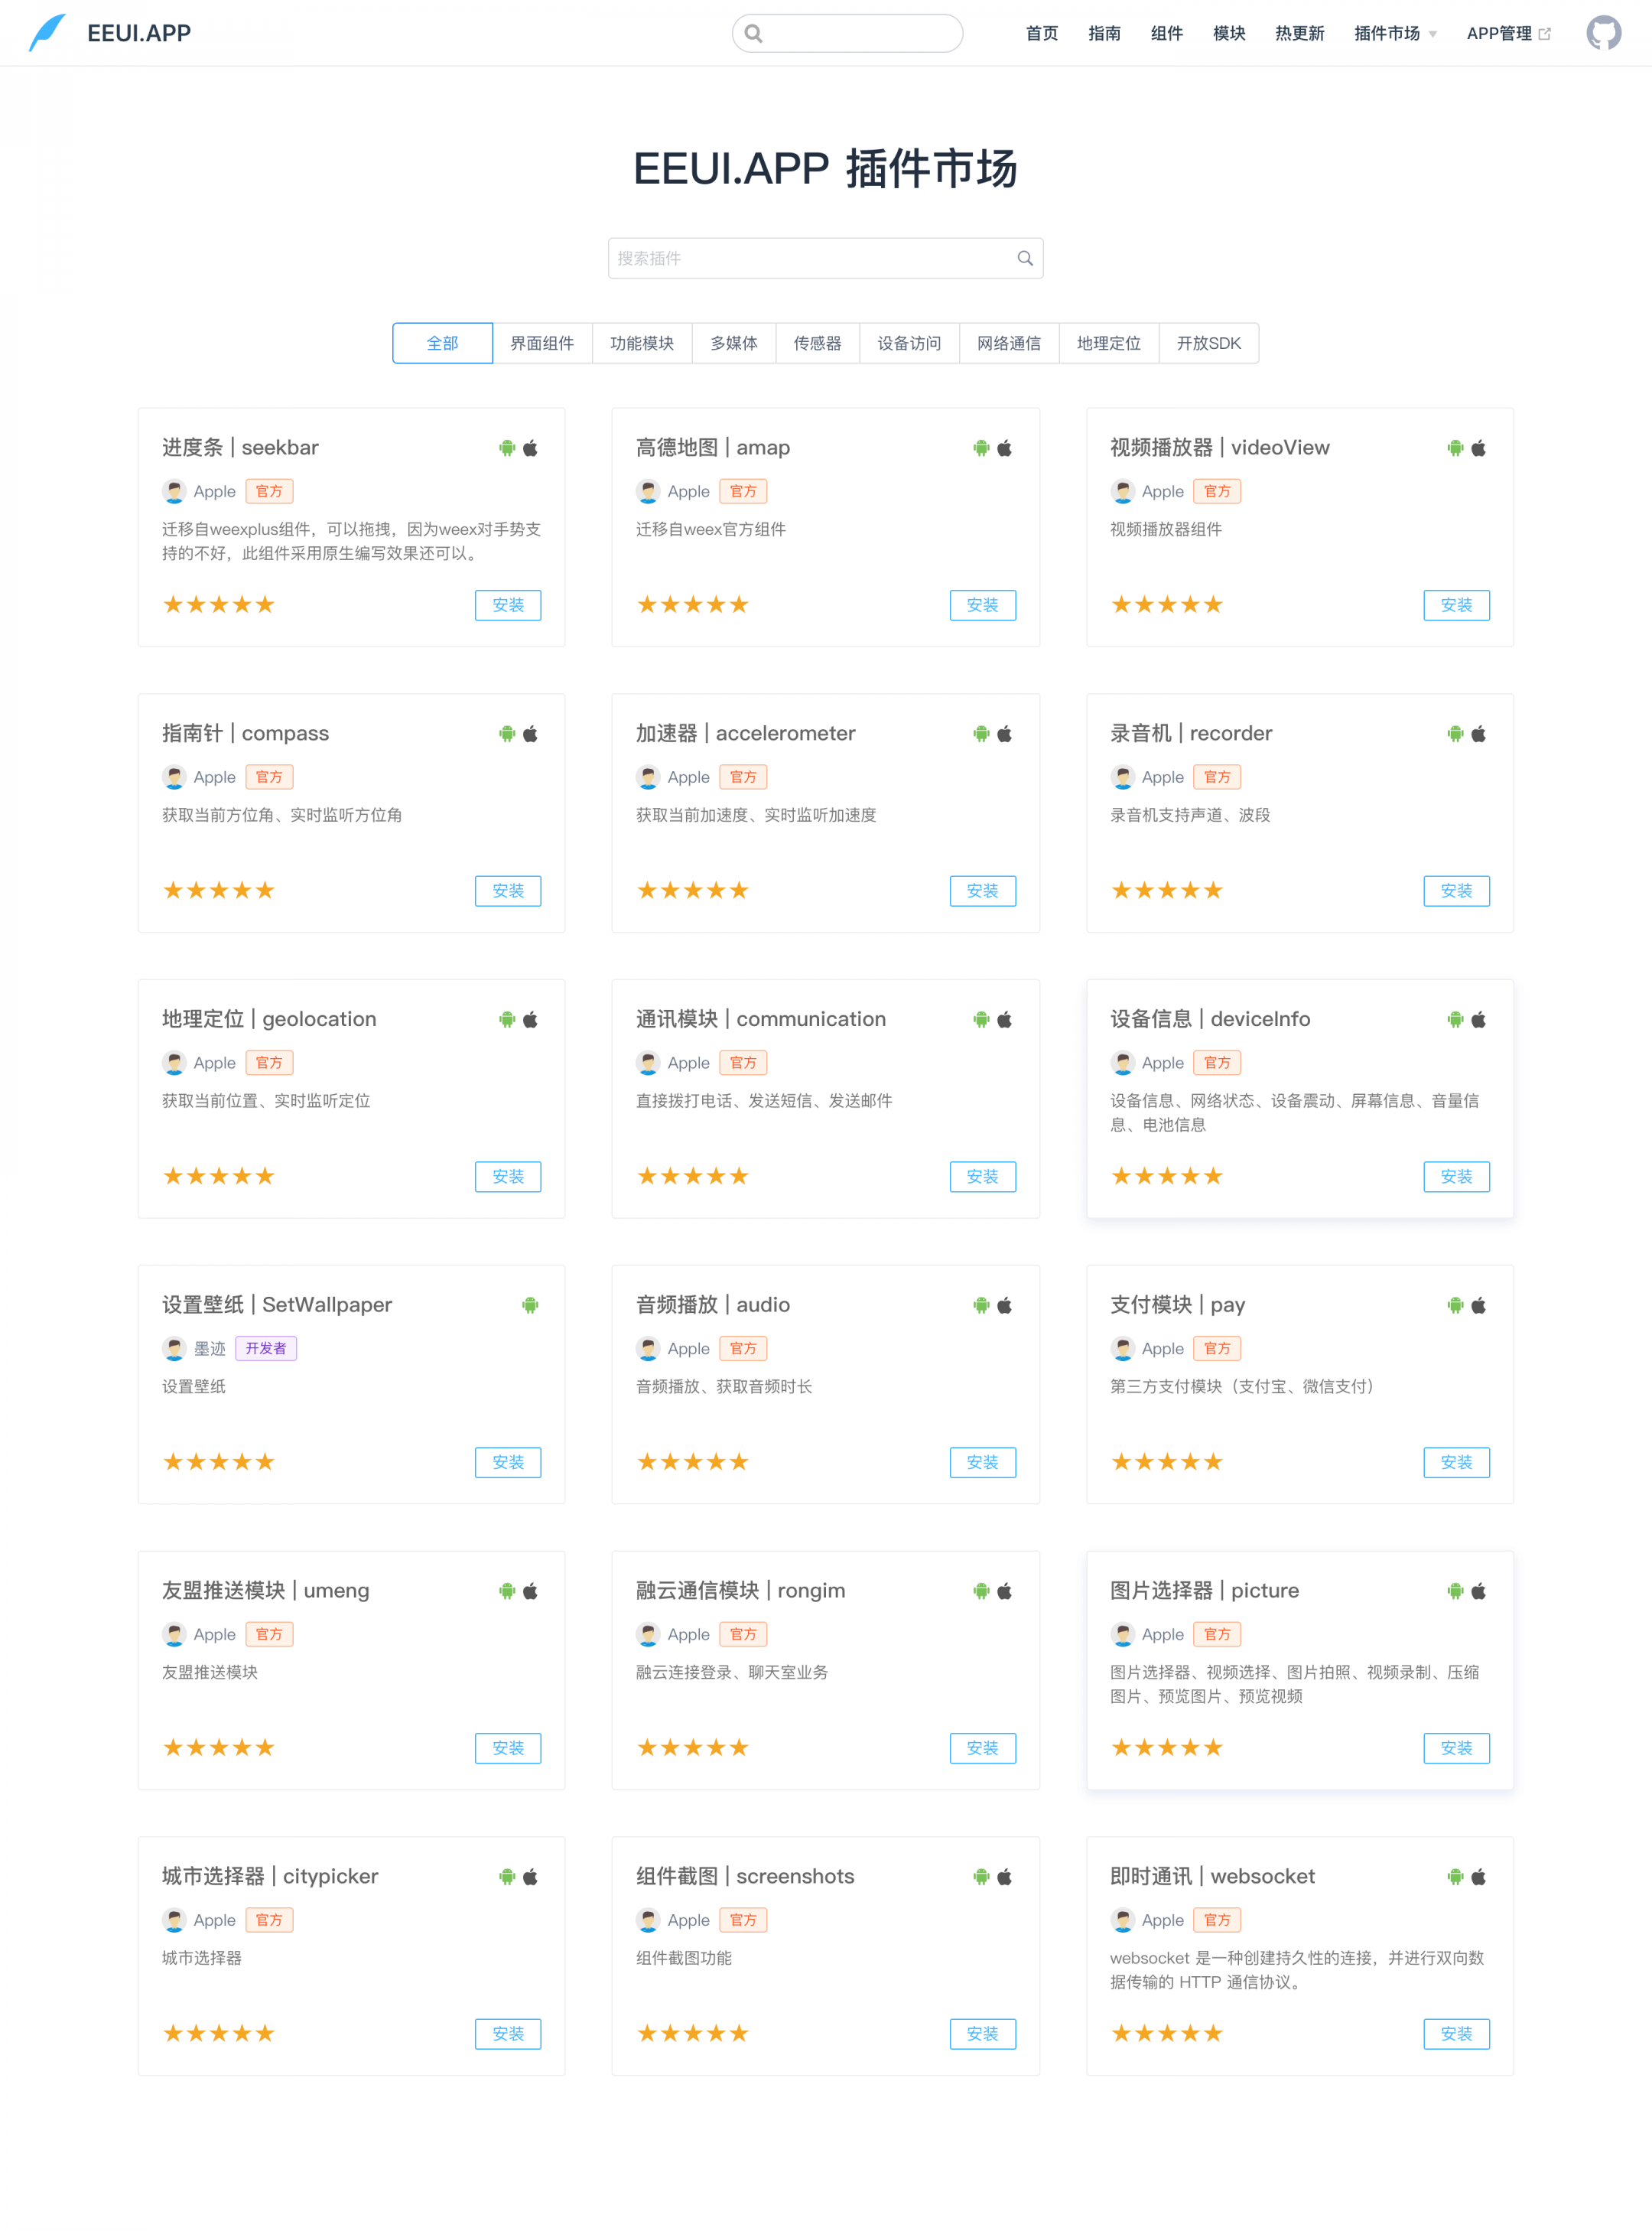Open the 开发者 badge on the SetWallpaper card
1652x2231 pixels.
(x=266, y=1349)
